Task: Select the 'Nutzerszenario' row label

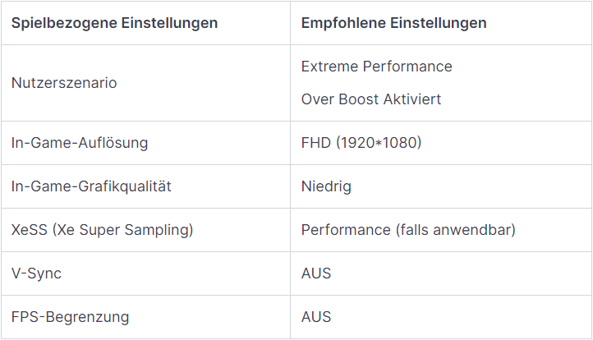Action: (x=64, y=83)
